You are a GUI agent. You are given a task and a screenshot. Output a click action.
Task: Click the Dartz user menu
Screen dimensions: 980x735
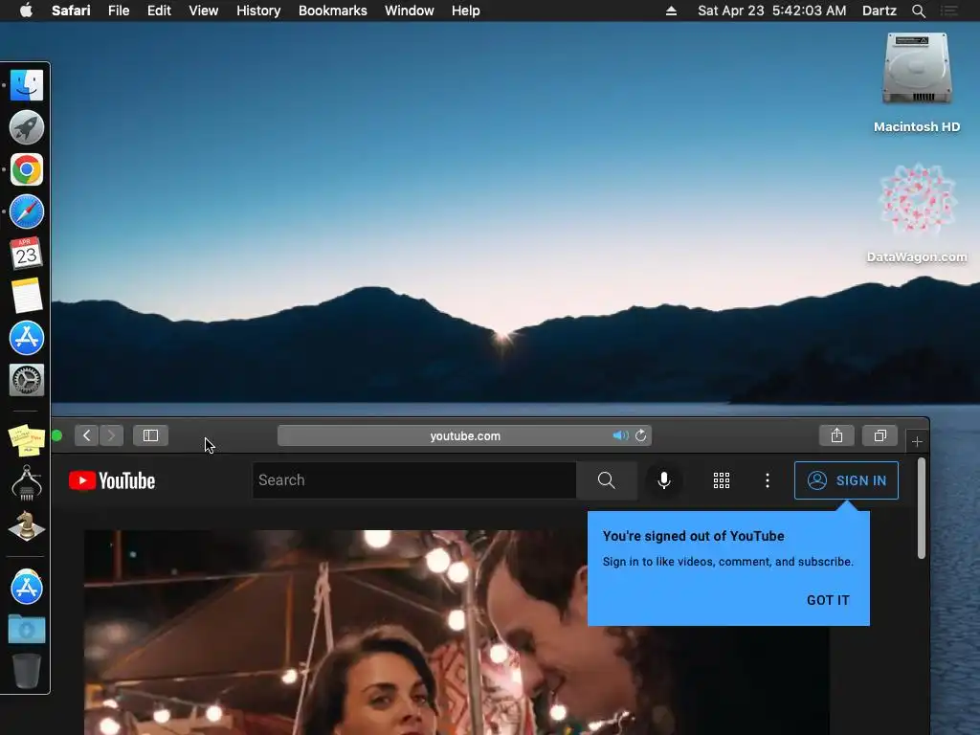pos(879,11)
